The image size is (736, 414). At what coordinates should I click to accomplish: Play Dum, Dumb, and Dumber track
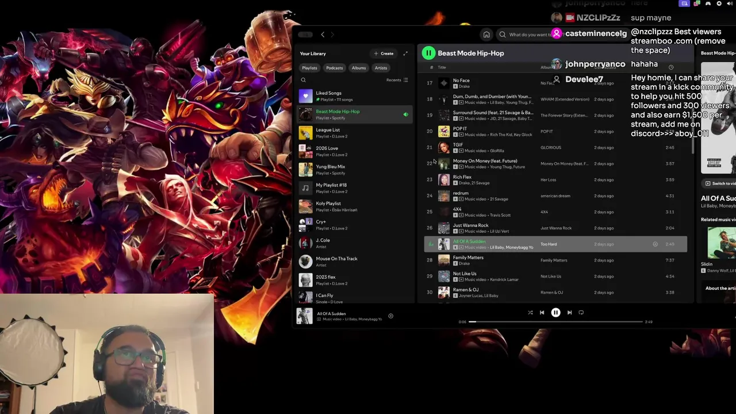coord(555,99)
